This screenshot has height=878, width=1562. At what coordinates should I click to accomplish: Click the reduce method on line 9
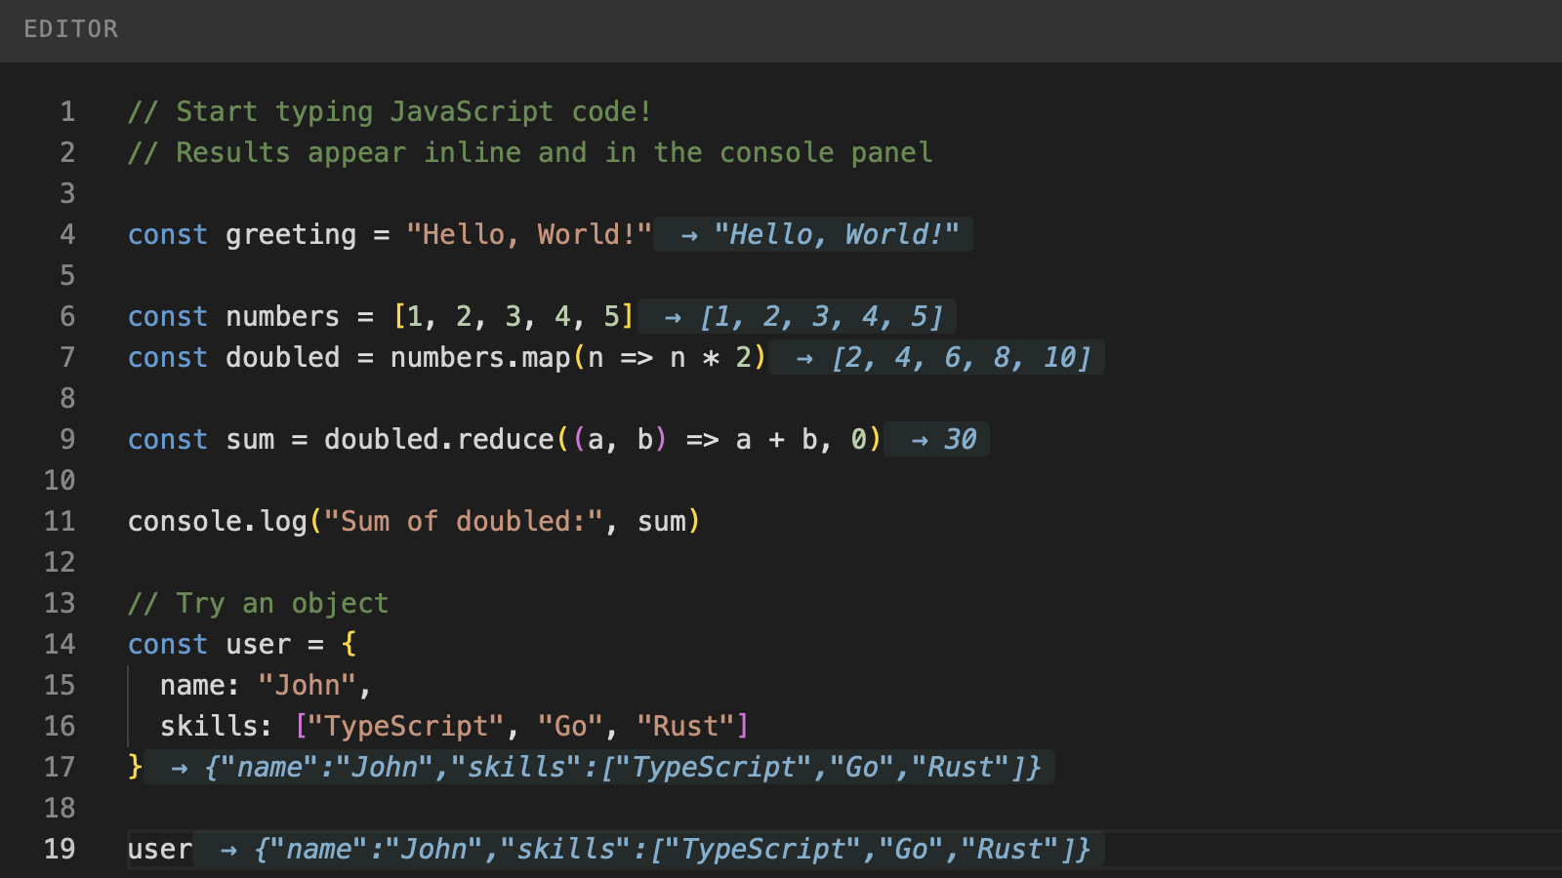(x=505, y=439)
